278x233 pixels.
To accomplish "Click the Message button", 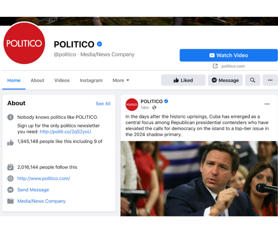I will click(225, 80).
